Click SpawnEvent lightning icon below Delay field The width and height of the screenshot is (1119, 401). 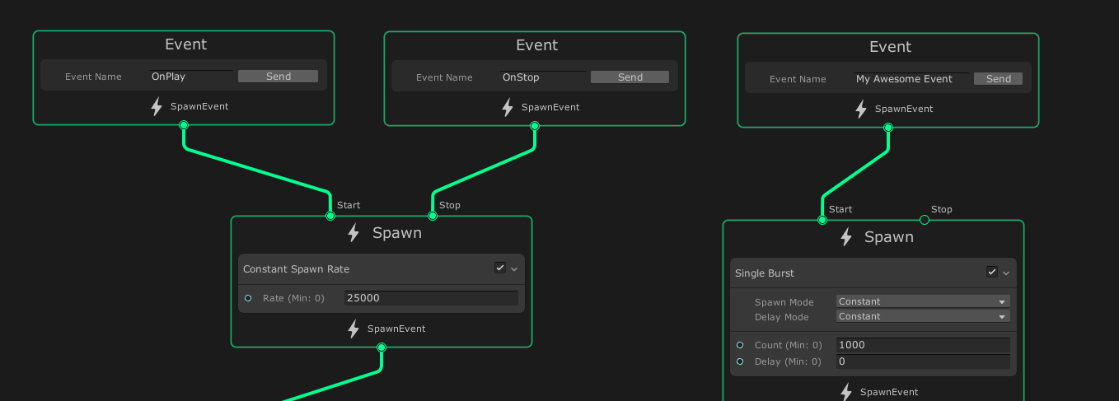click(x=846, y=392)
